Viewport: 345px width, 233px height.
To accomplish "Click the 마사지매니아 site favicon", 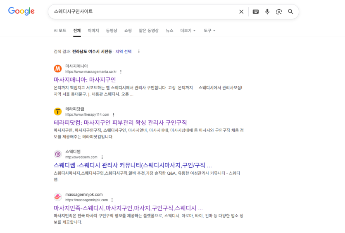I will [x=58, y=69].
